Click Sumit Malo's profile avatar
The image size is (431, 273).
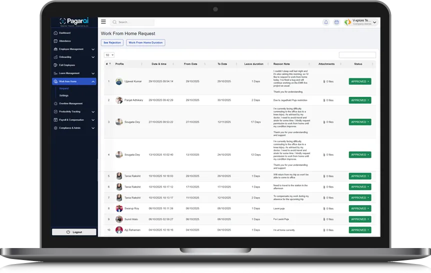click(119, 219)
